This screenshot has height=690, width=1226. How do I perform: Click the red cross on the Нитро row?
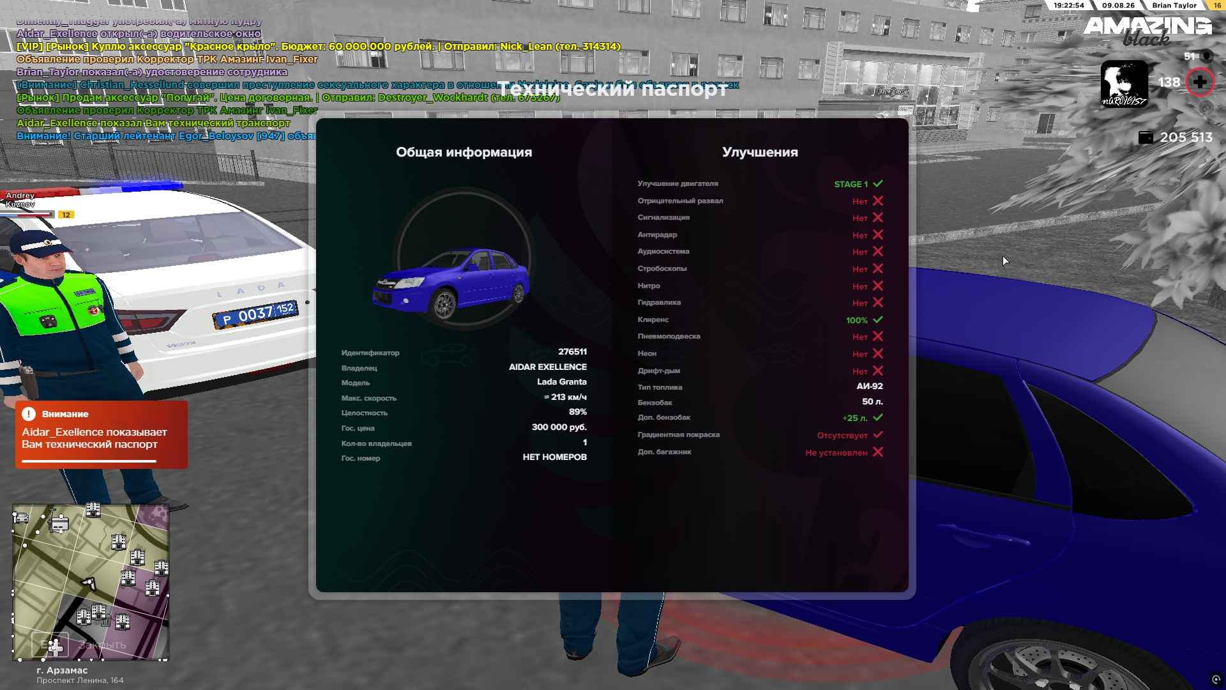click(x=878, y=286)
